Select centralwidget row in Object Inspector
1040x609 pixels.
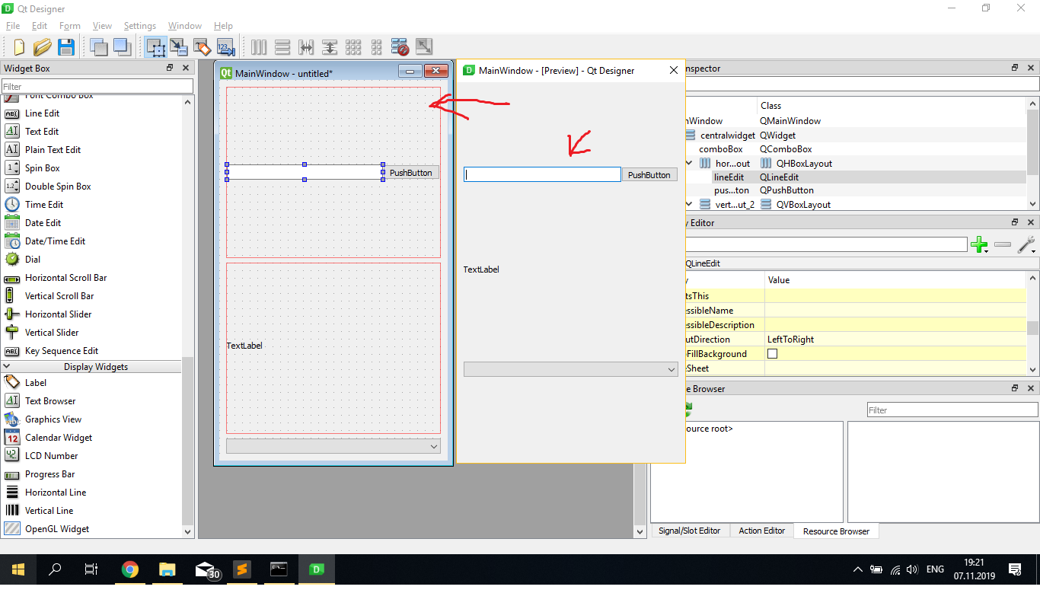coord(855,136)
